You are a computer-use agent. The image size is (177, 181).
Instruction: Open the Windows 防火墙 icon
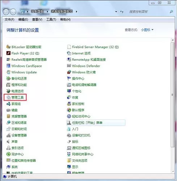pyautogui.click(x=69, y=72)
